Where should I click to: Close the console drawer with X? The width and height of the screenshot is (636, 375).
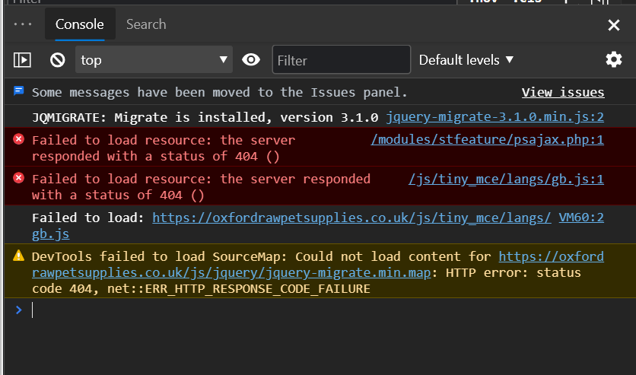click(614, 25)
